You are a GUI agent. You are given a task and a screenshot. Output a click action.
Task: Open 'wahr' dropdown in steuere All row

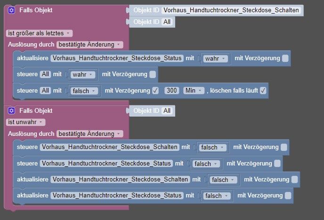(x=83, y=74)
